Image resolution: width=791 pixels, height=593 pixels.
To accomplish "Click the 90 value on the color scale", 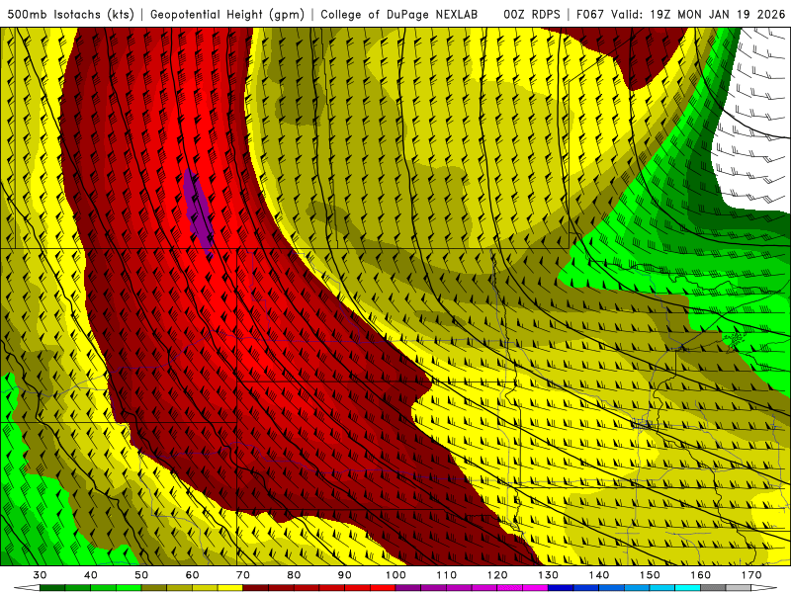I will (344, 575).
